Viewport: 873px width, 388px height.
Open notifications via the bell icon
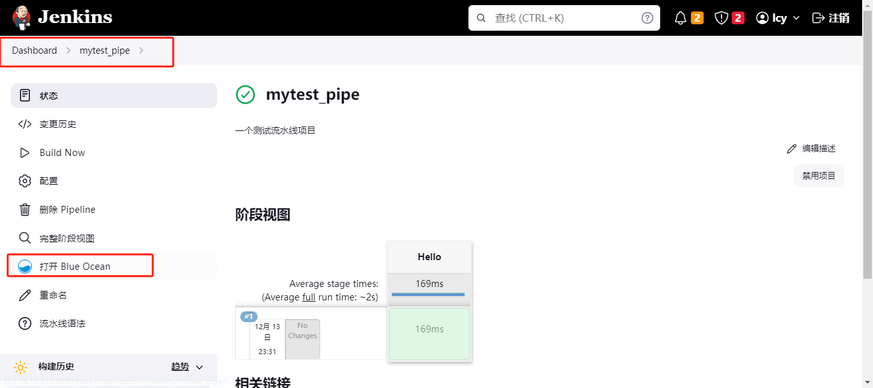[680, 18]
